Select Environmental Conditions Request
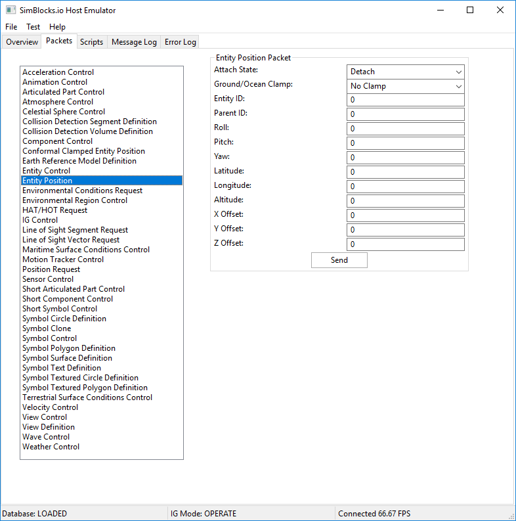Screen dimensions: 516x521 pyautogui.click(x=102, y=191)
